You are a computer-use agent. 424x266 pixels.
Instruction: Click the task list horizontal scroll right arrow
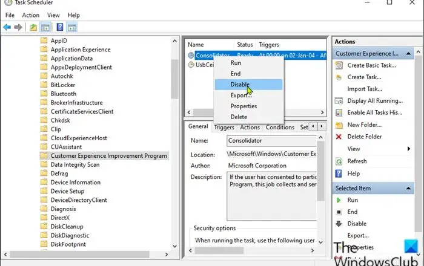coord(322,112)
